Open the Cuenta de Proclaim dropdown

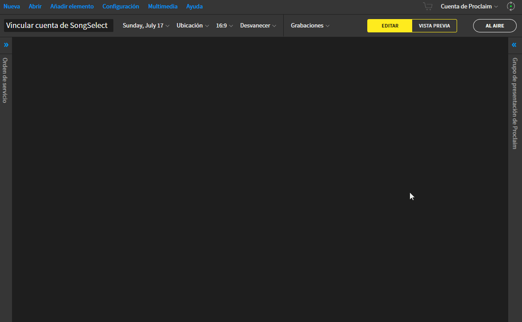[470, 6]
